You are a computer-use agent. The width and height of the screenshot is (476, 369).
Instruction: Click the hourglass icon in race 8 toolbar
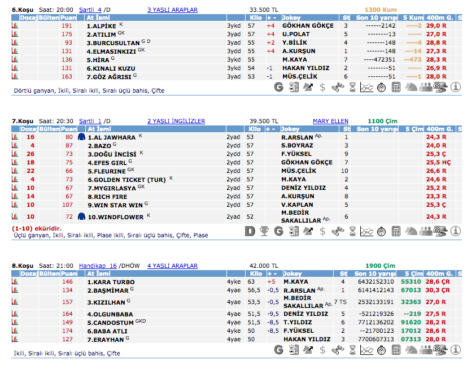click(x=352, y=350)
